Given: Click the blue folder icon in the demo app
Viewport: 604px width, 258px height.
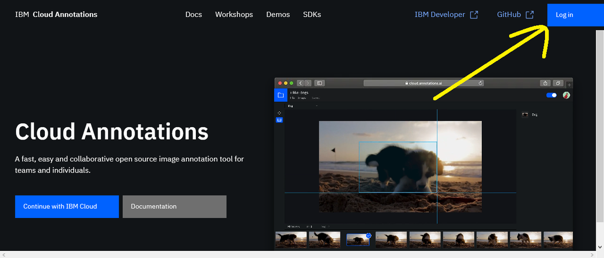Looking at the screenshot, I should tap(281, 95).
